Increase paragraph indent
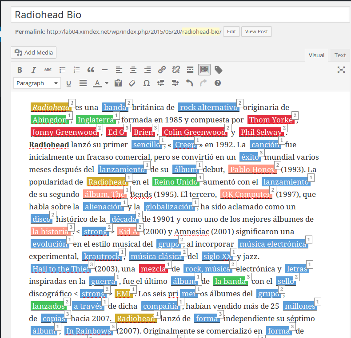This screenshot has width=351, height=338. point(175,83)
